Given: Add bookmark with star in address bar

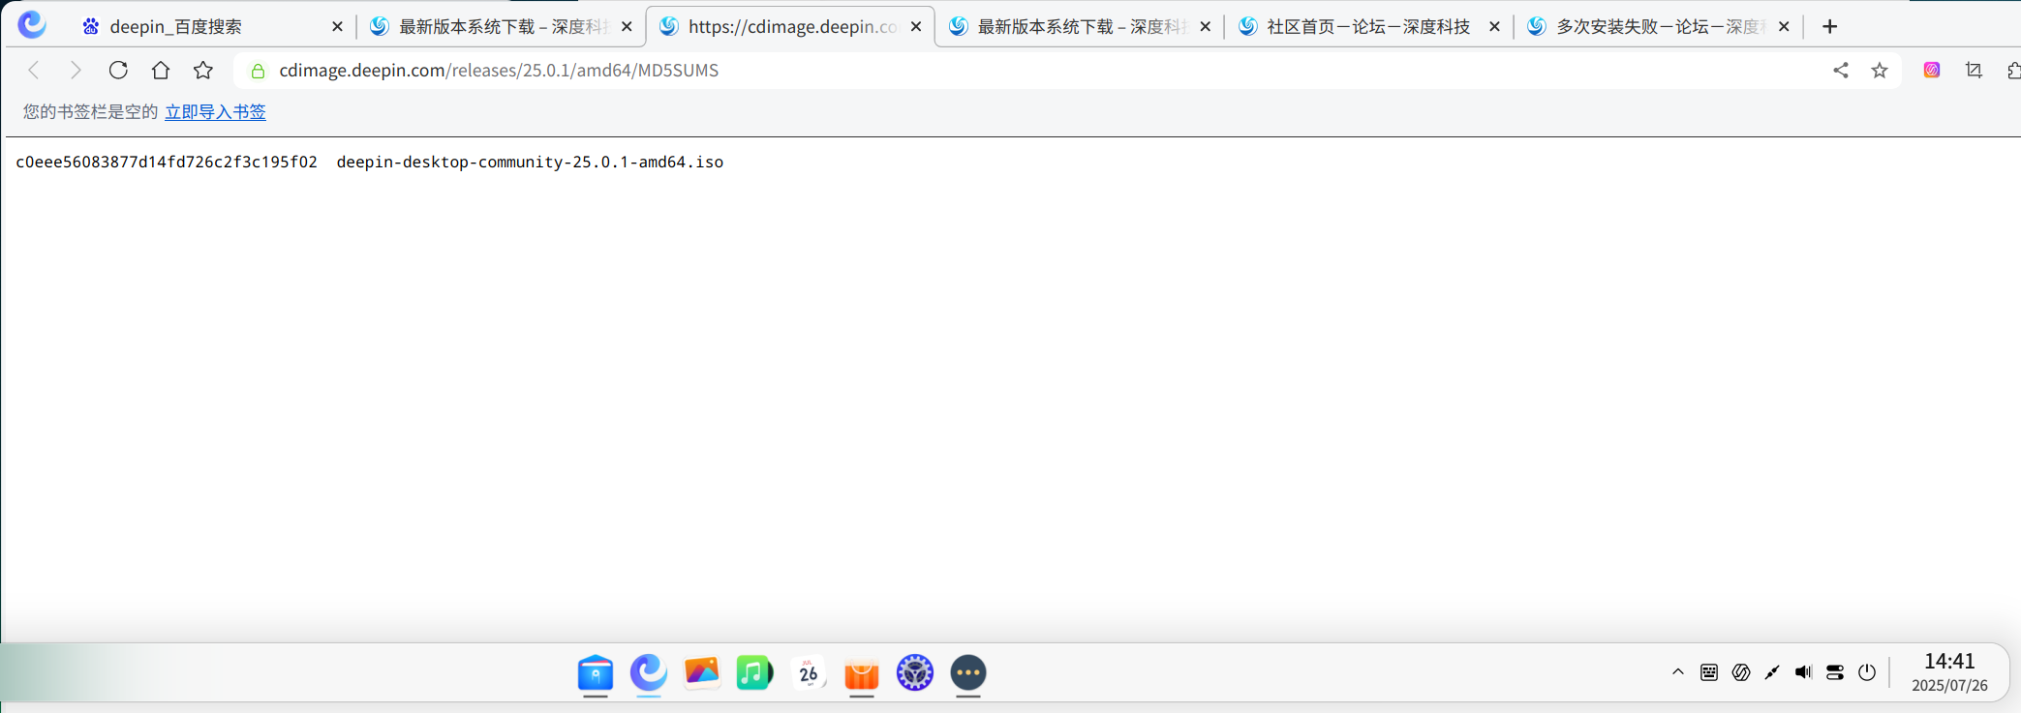Looking at the screenshot, I should coord(1880,70).
